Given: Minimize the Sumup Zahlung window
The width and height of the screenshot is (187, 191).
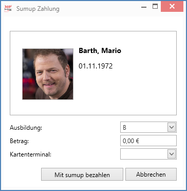Looking at the screenshot, I should 144,7.
